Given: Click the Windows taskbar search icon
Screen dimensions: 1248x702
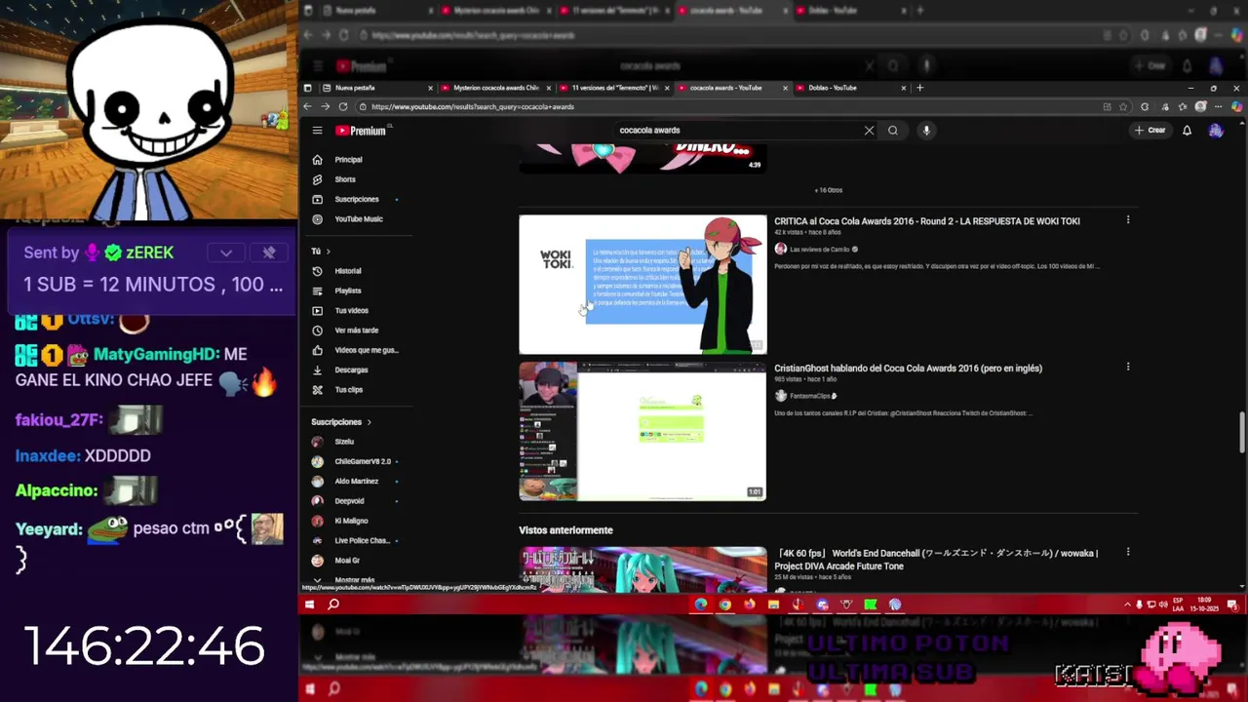Looking at the screenshot, I should click(333, 604).
